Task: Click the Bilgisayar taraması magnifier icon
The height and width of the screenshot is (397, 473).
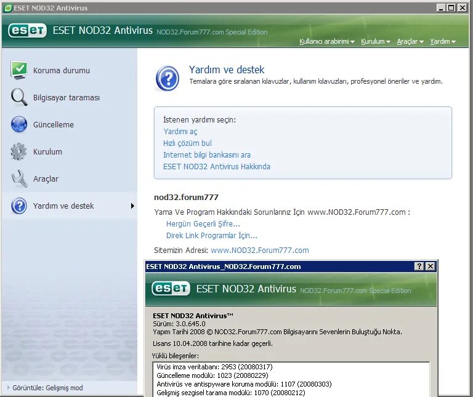Action: (x=19, y=97)
